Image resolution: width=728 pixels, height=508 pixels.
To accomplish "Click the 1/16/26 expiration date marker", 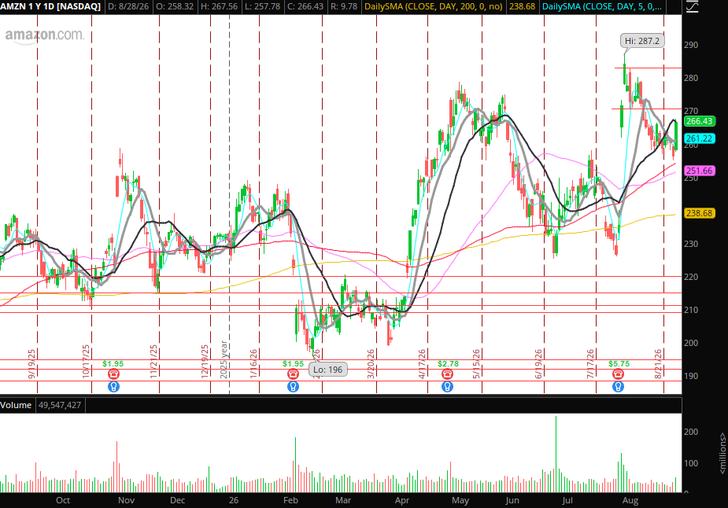I will tap(253, 365).
